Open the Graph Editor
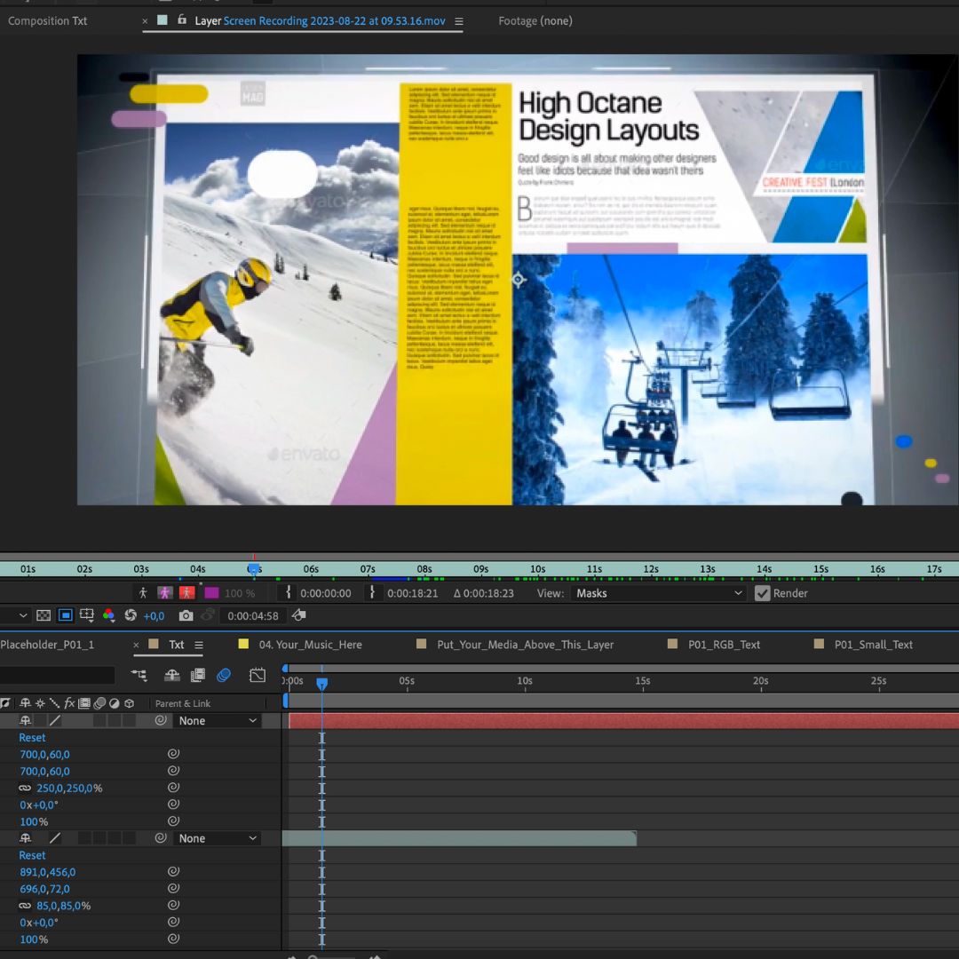The width and height of the screenshot is (959, 959). click(x=258, y=676)
